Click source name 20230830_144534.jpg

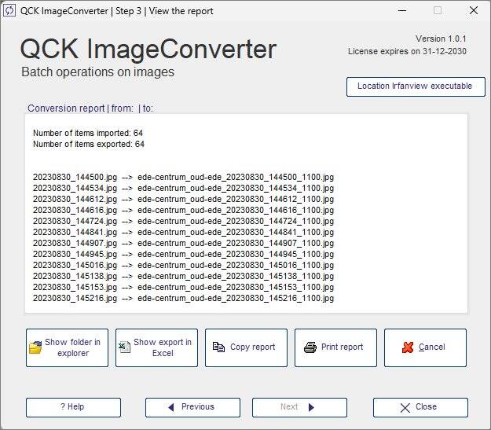(x=75, y=188)
